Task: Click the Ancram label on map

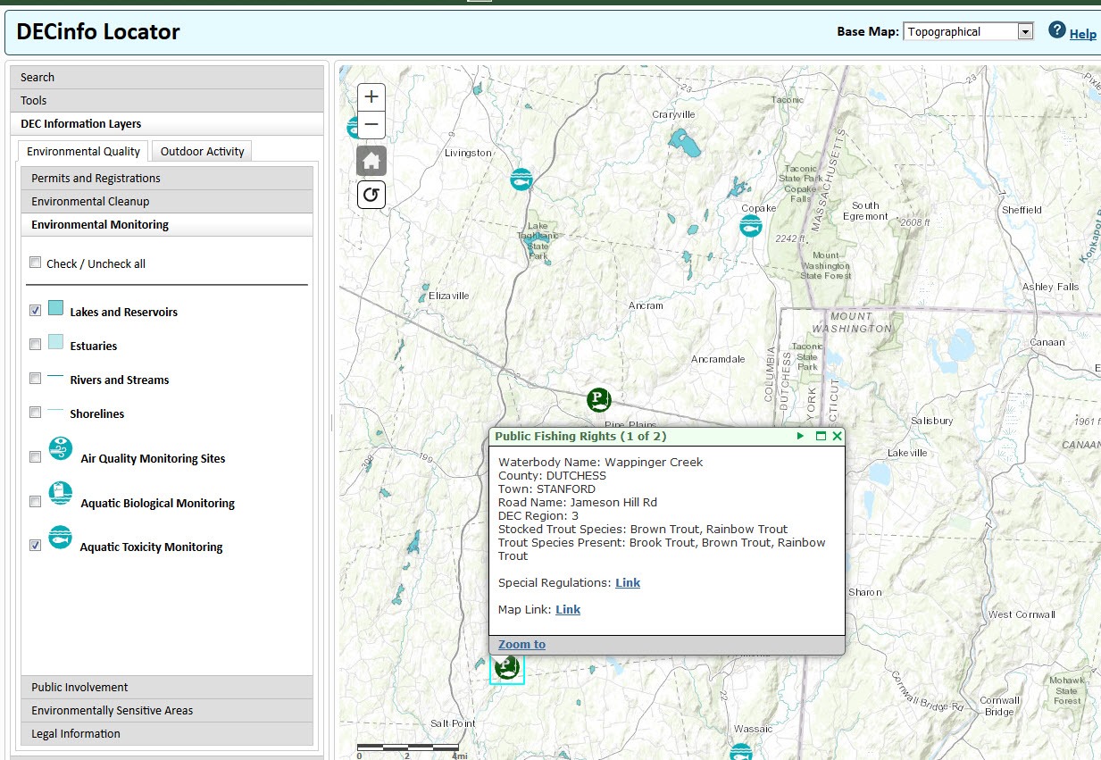Action: [x=646, y=305]
